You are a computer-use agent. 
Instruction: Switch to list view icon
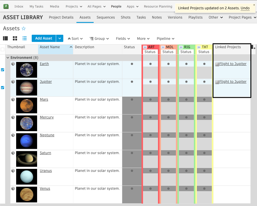[x=25, y=38]
